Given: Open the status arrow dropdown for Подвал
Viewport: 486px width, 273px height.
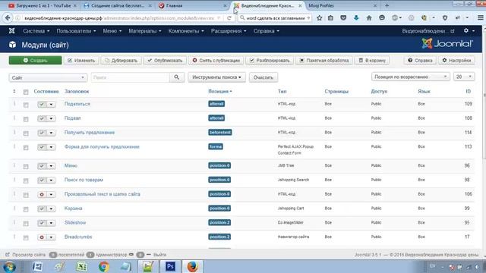Looking at the screenshot, I should tap(51, 118).
